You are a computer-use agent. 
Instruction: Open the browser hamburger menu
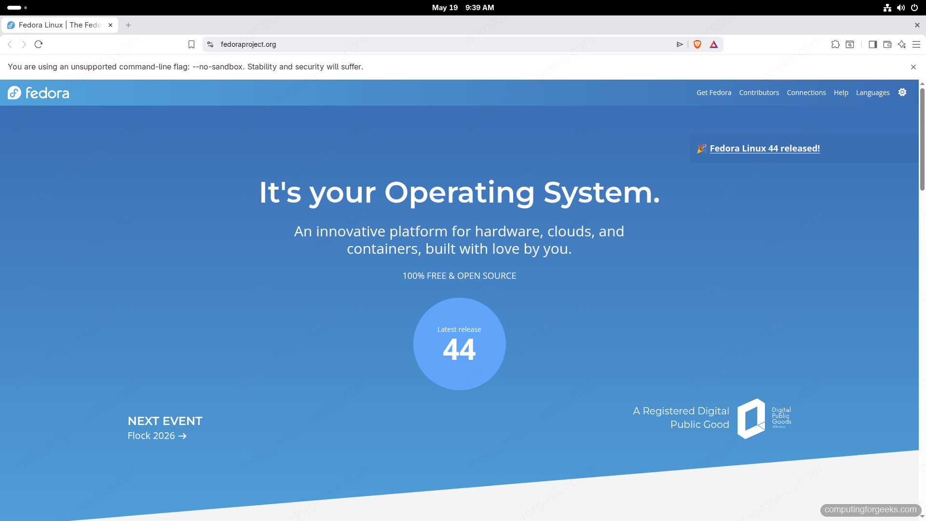(x=916, y=44)
